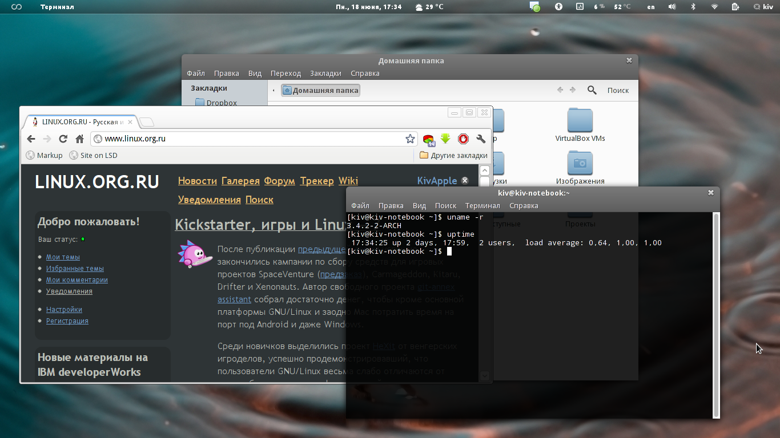Open the Wiki link on LINUX.ORG.RU

348,181
